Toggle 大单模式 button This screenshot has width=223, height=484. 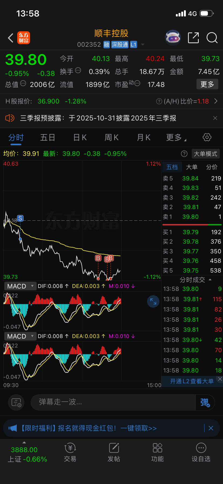pyautogui.click(x=206, y=154)
